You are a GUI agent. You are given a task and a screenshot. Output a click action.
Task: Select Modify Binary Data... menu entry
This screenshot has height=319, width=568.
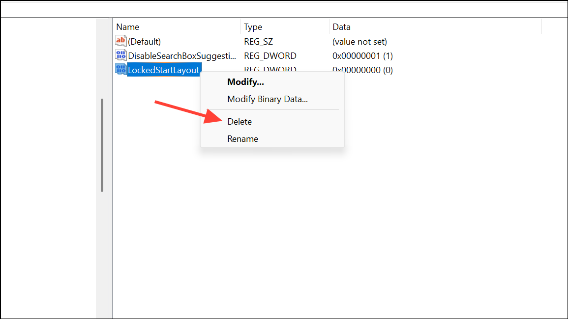(268, 99)
